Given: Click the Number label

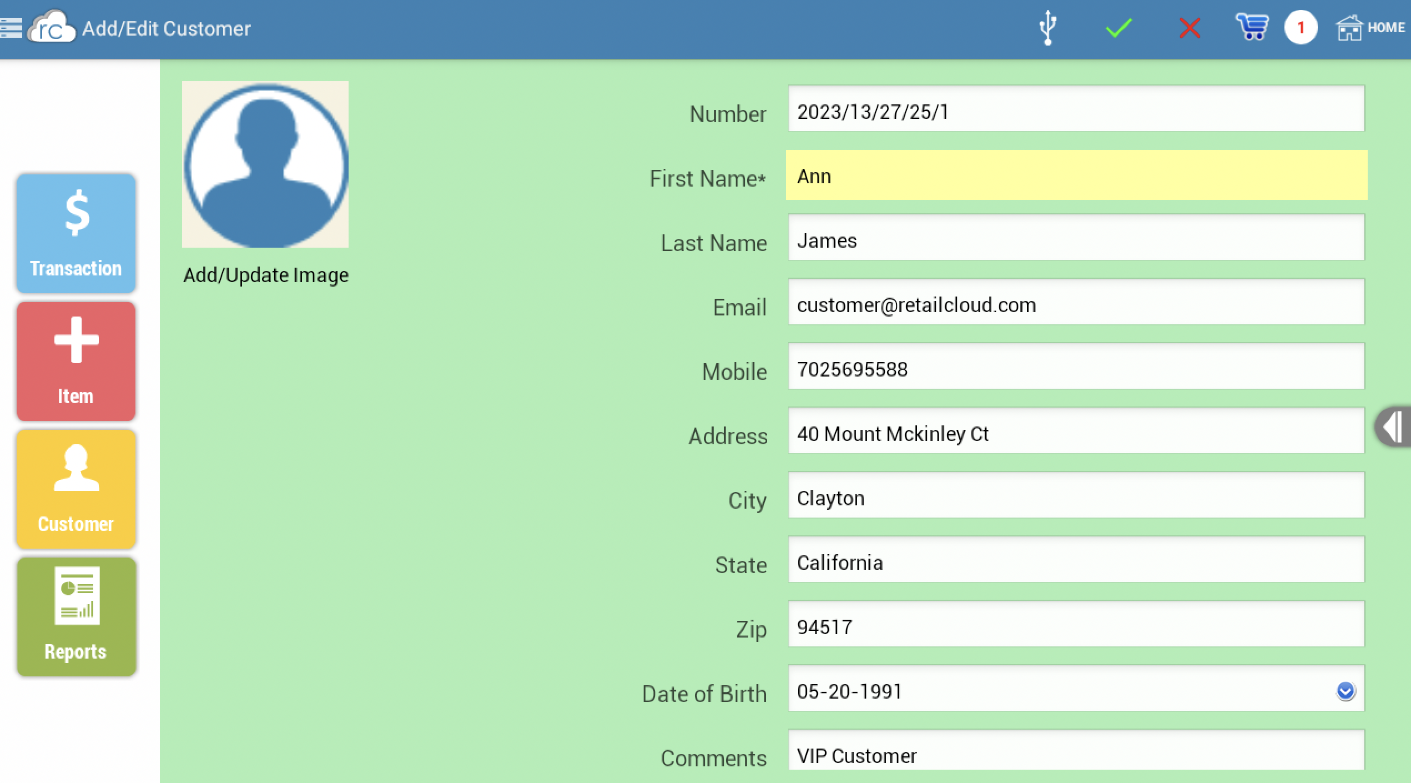Looking at the screenshot, I should pos(728,114).
